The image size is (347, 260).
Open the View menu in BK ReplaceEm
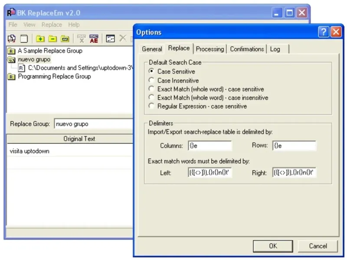click(29, 25)
